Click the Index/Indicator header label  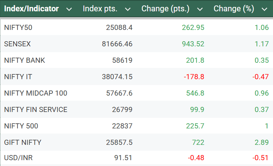click(31, 9)
